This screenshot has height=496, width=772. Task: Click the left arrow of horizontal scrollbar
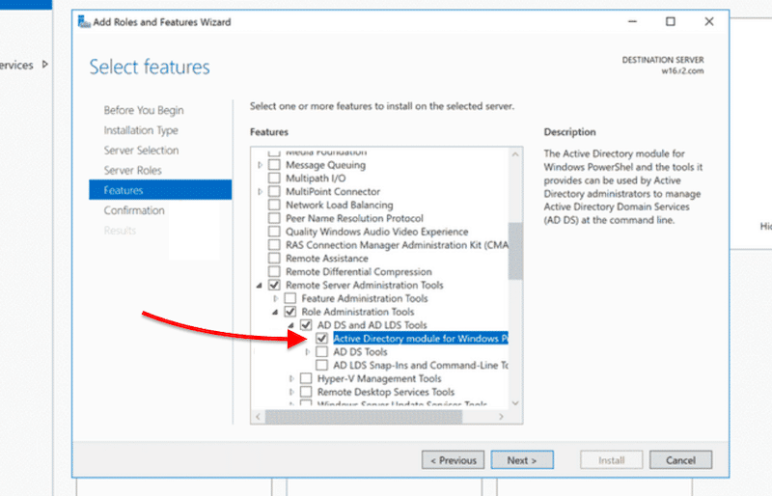pos(258,417)
